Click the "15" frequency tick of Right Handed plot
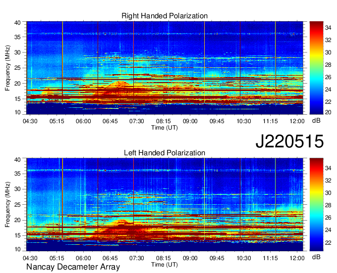 [x=17, y=99]
